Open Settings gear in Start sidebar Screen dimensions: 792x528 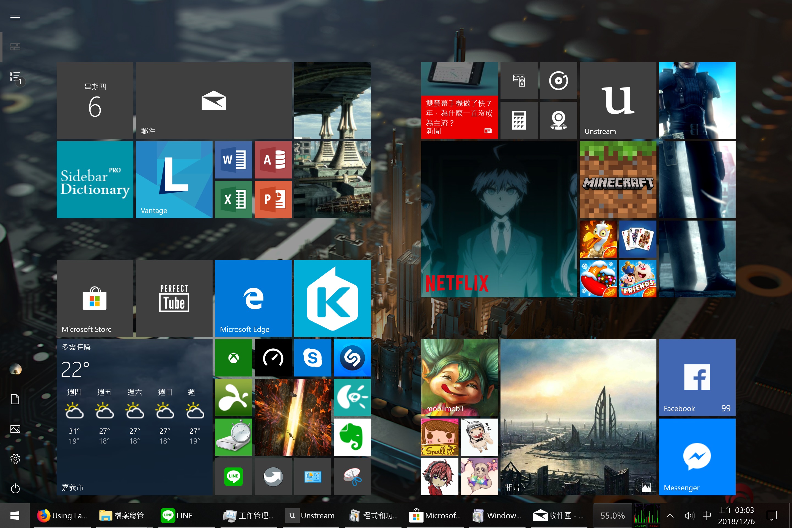click(15, 459)
